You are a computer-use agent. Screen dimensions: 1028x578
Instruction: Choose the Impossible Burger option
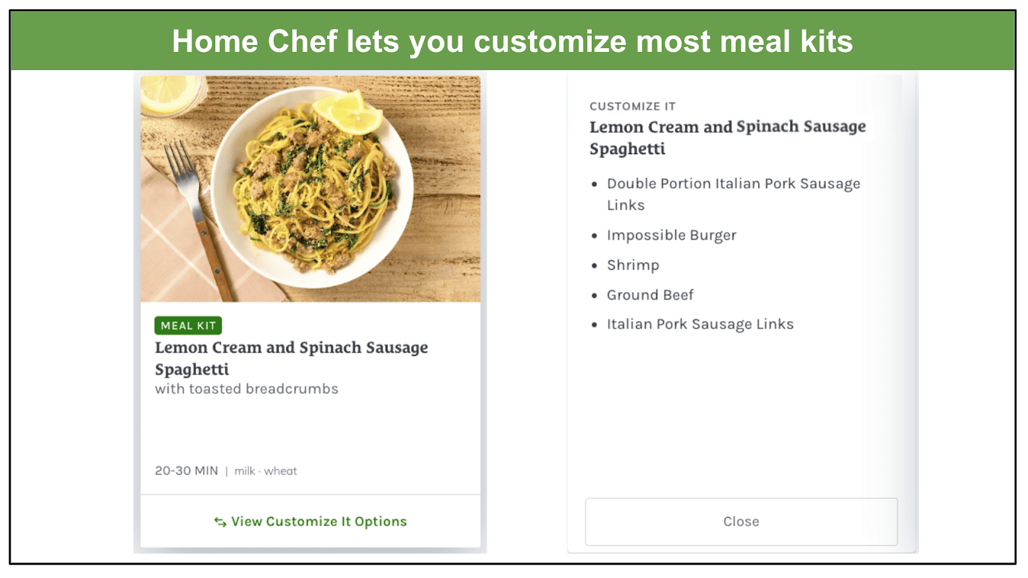tap(671, 235)
